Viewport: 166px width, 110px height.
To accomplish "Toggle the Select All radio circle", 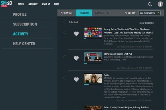I will pos(65,22).
